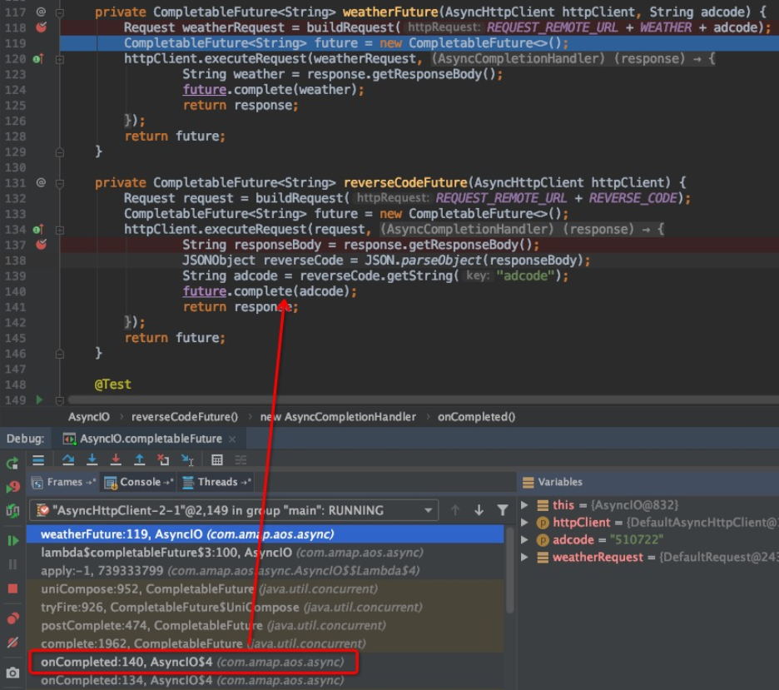779x690 pixels.
Task: Open View Breakpoints double red circle icon
Action: click(x=12, y=618)
